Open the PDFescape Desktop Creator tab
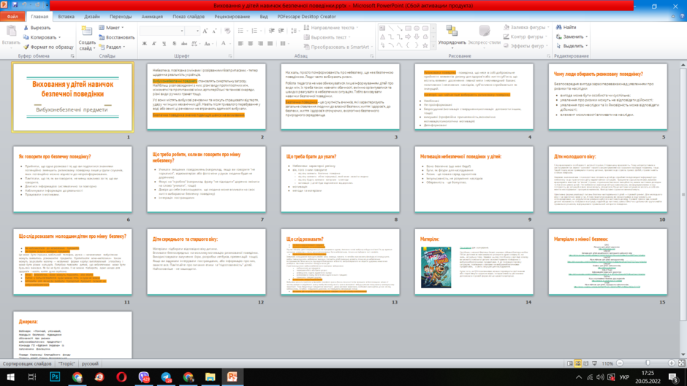This screenshot has height=386, width=687. pos(307,17)
